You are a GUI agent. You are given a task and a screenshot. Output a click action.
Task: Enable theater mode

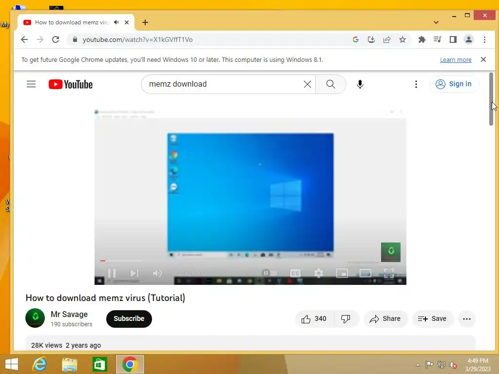click(365, 273)
